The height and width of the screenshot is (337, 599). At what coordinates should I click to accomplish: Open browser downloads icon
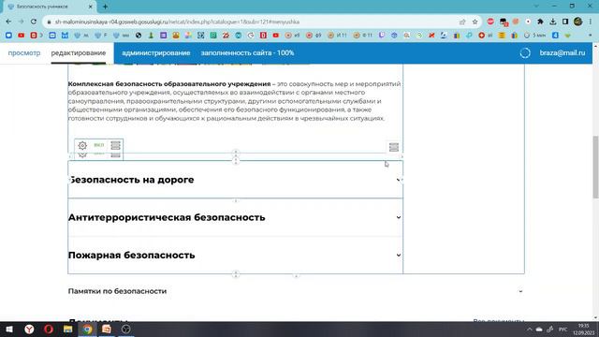pos(553,22)
